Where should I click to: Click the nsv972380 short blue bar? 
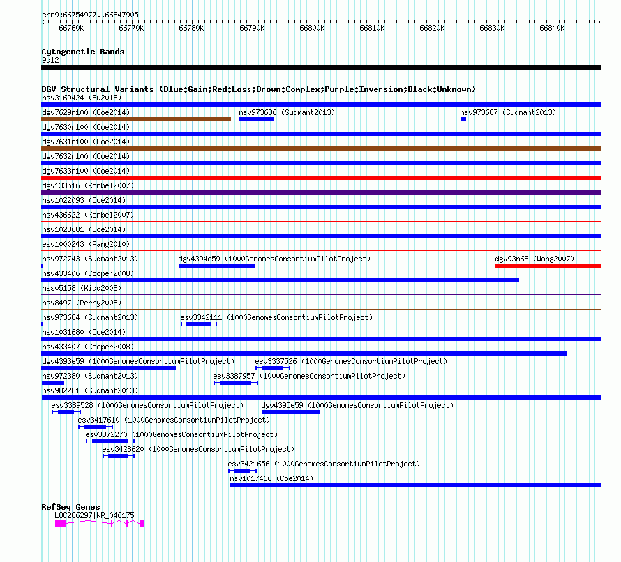point(52,383)
